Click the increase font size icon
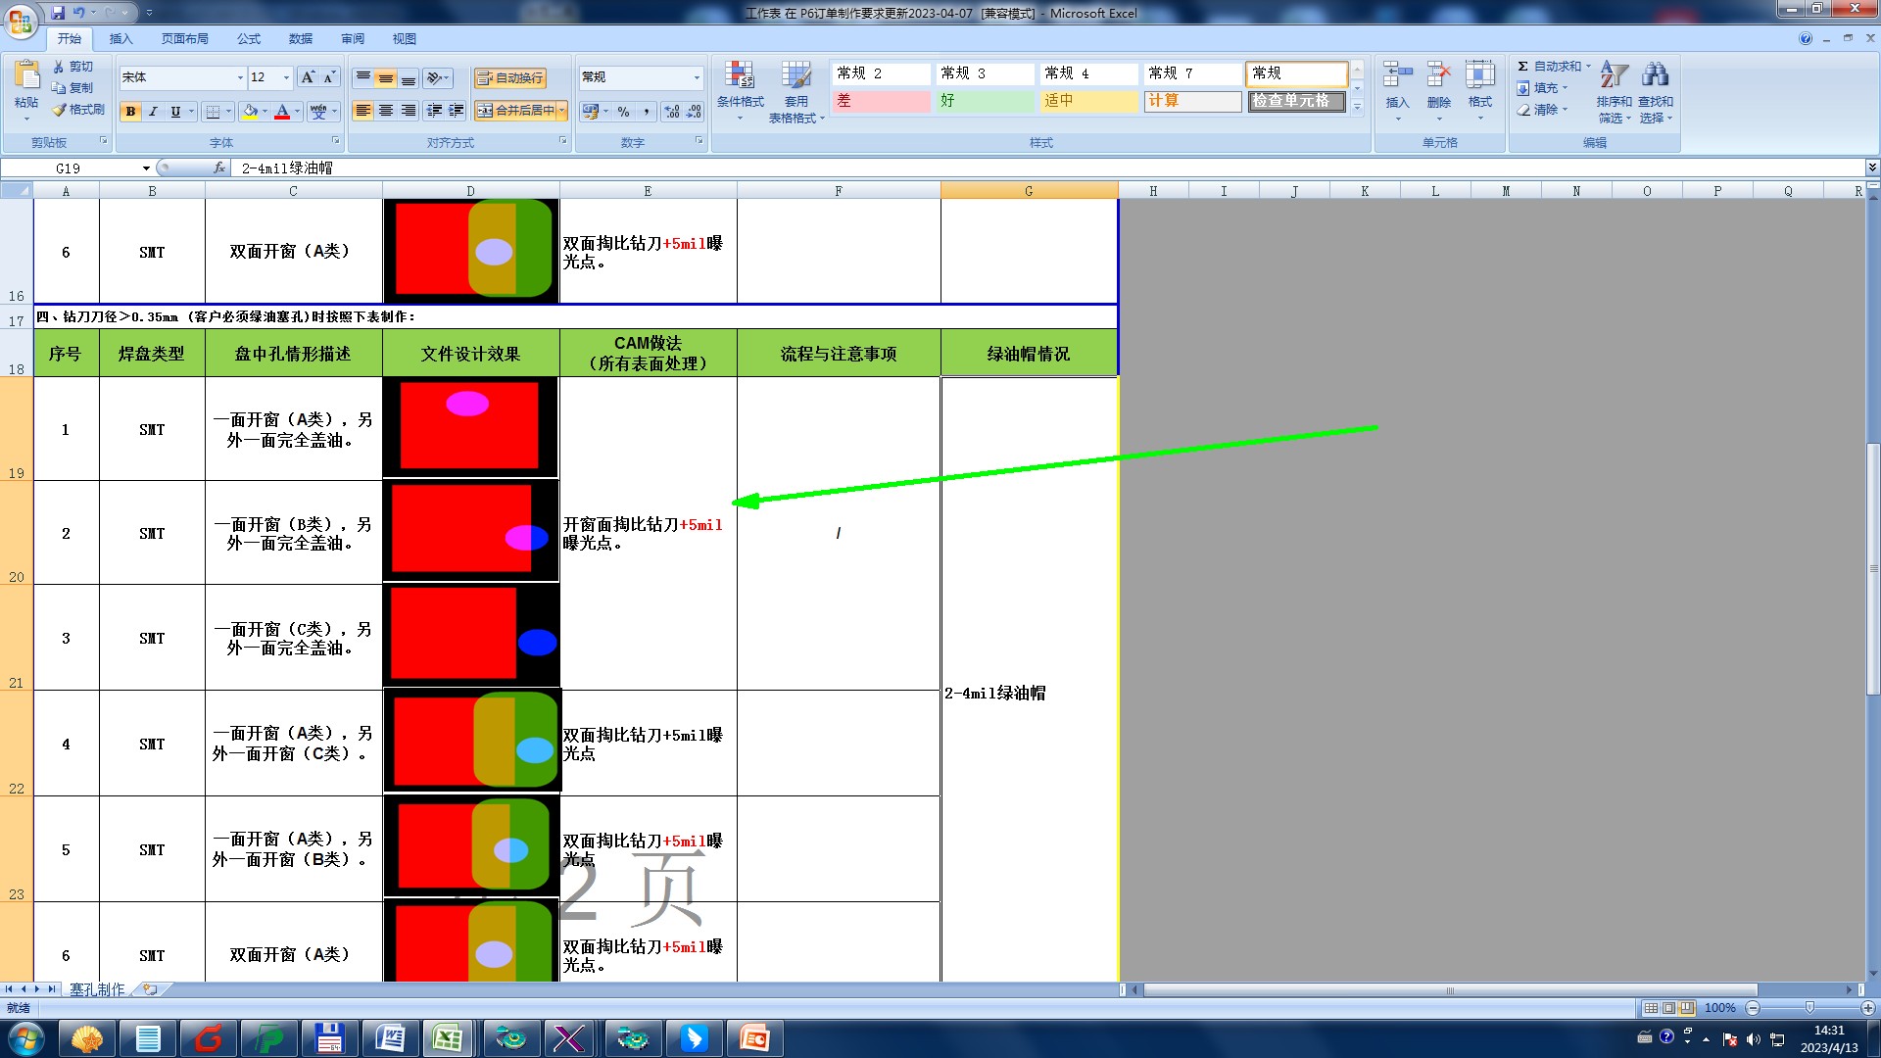Screen dimensions: 1881x1058 (308, 77)
